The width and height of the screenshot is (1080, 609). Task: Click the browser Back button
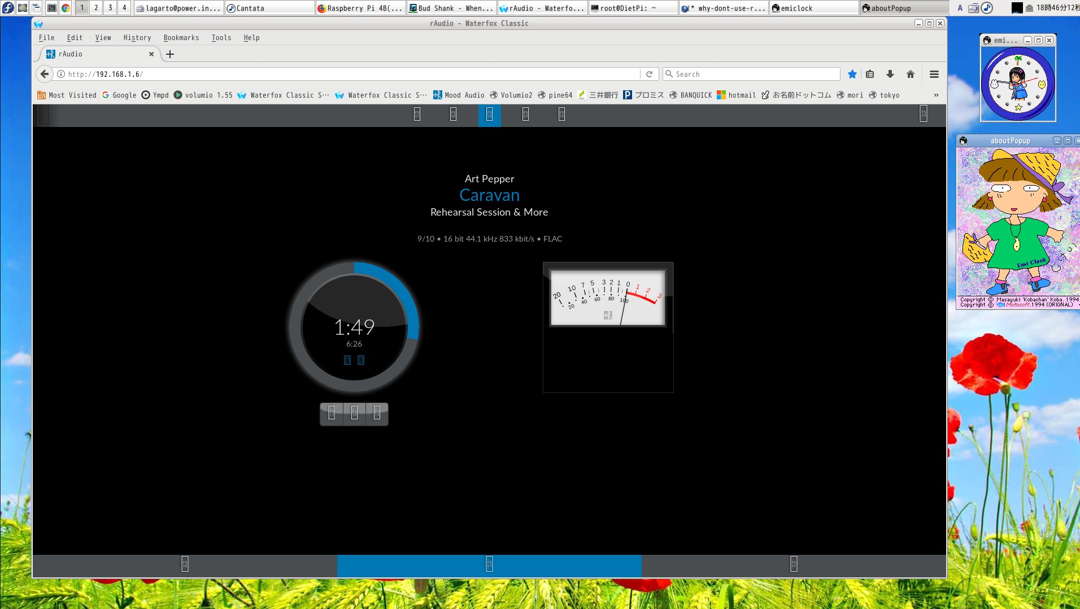pos(44,74)
